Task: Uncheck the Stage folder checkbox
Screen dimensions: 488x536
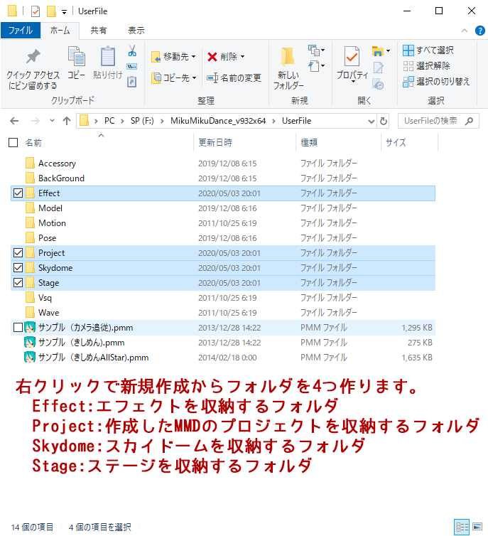Action: point(18,283)
